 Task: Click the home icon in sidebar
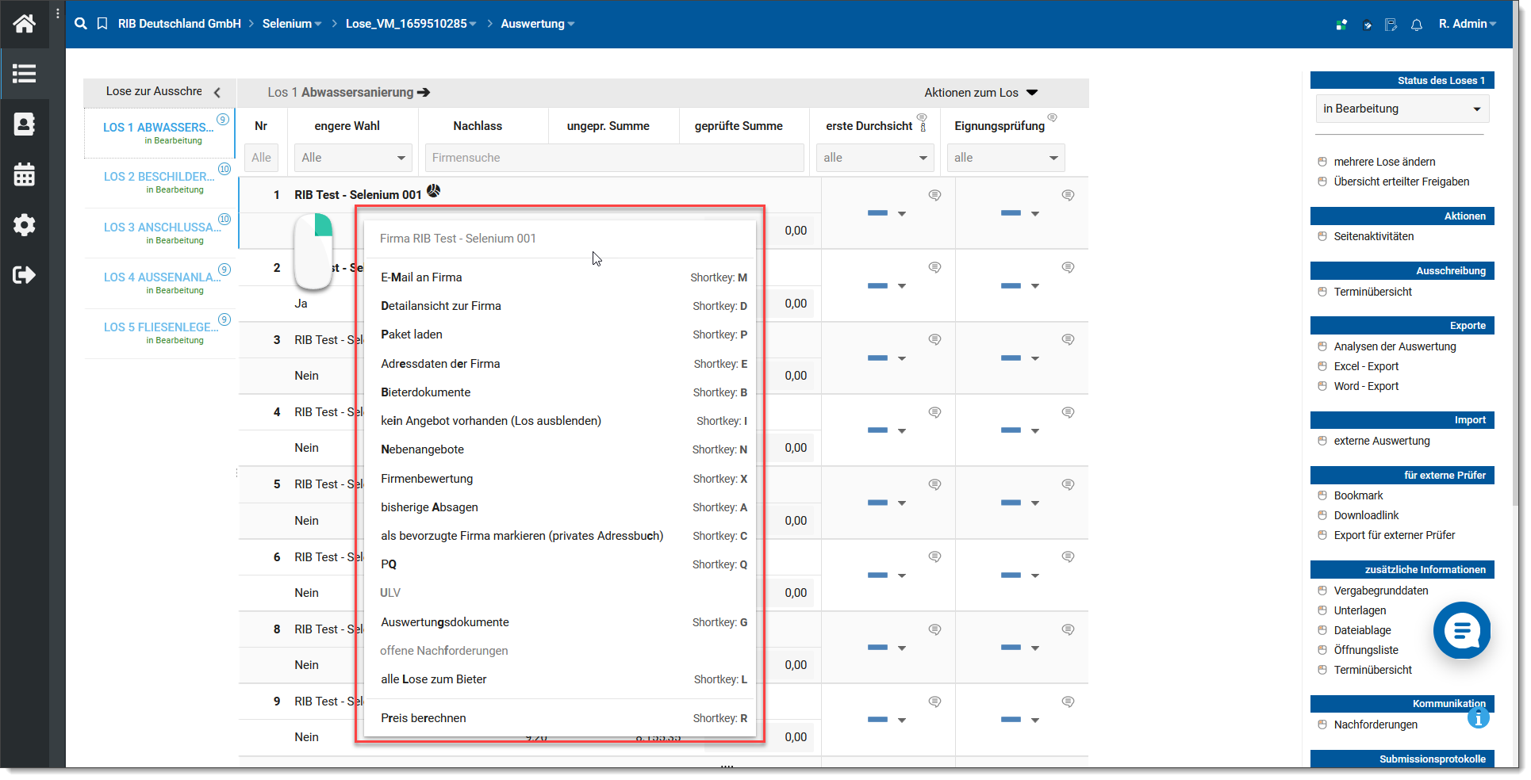point(24,24)
